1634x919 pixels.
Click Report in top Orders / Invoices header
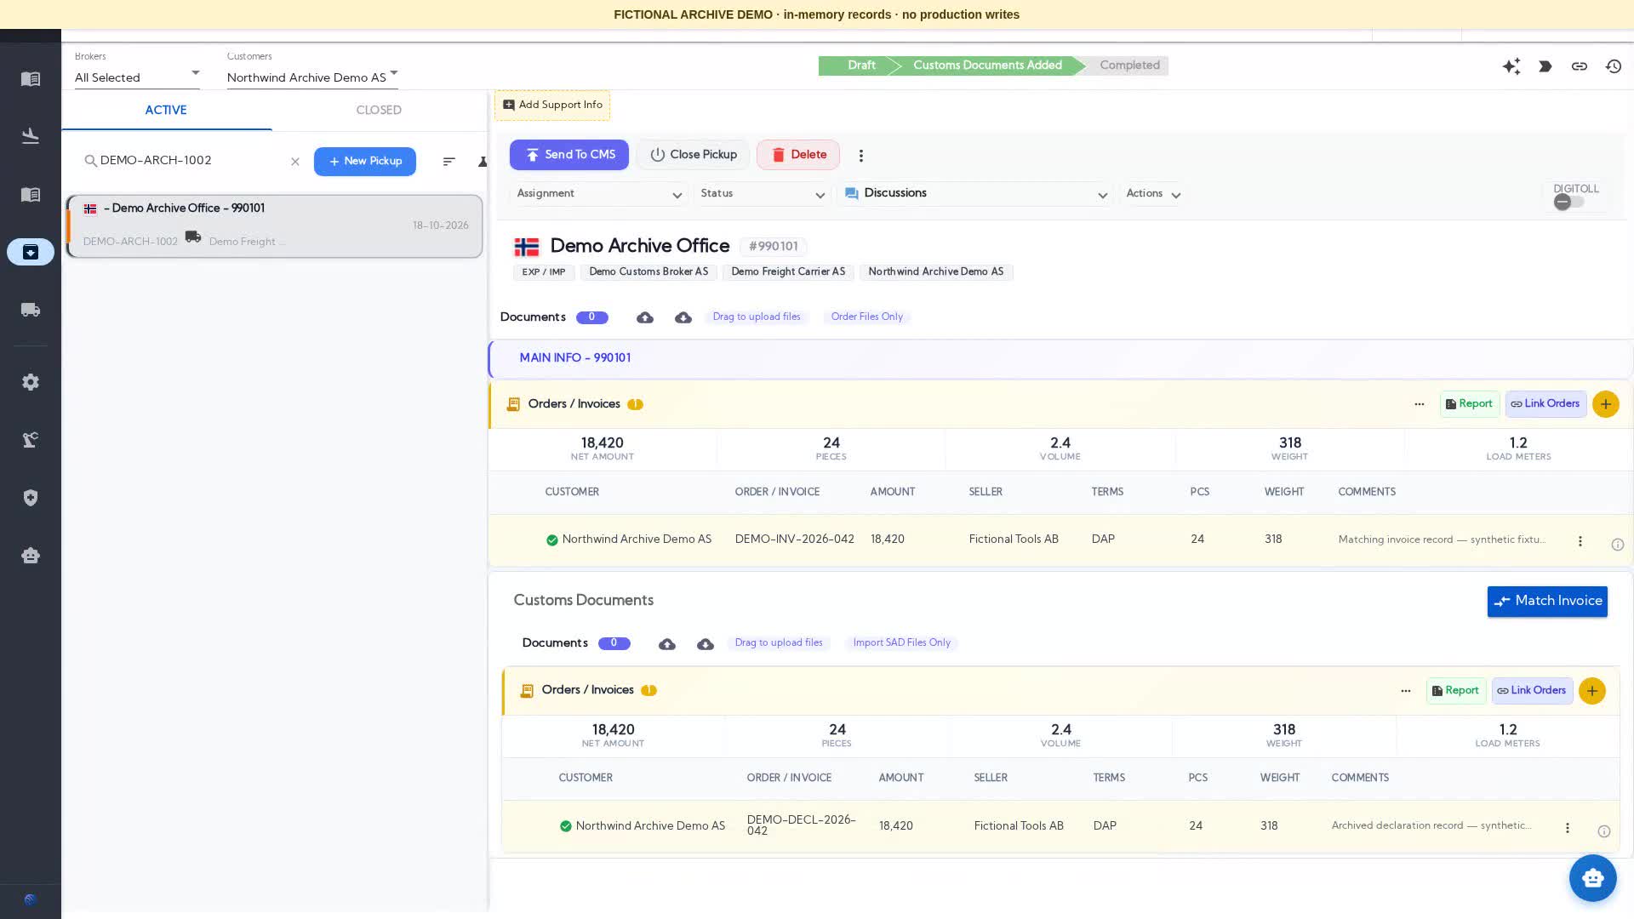pos(1470,404)
